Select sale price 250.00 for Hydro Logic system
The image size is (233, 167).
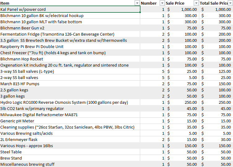click(x=182, y=103)
